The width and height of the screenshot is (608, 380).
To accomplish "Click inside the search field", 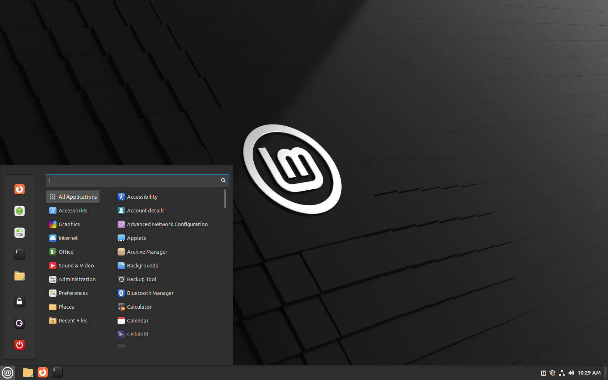I will [134, 180].
